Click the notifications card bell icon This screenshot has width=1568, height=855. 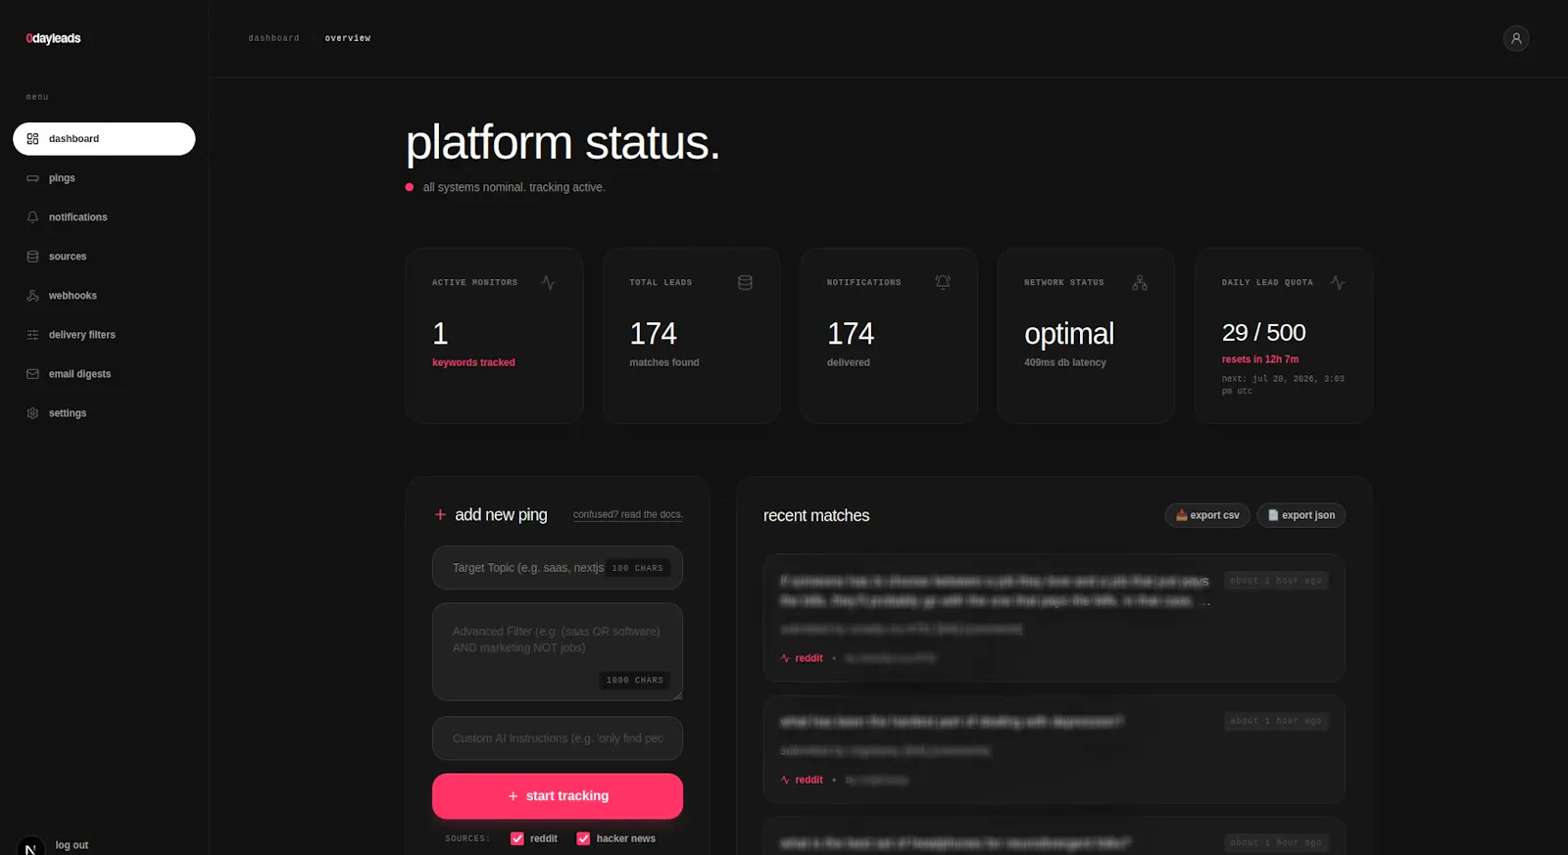tap(943, 282)
